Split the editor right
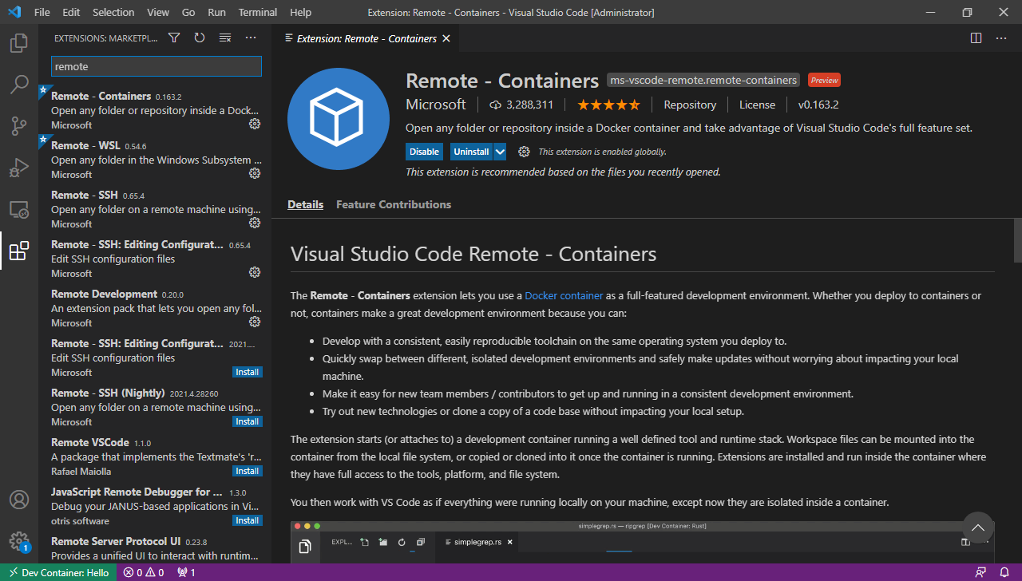 [x=976, y=38]
